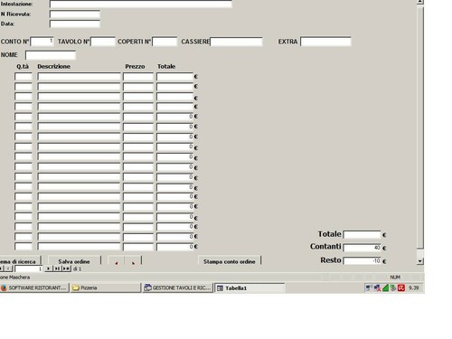The height and width of the screenshot is (339, 452).
Task: Open Firefox SOFTWARE RISTORANT... taskbar item
Action: point(34,288)
